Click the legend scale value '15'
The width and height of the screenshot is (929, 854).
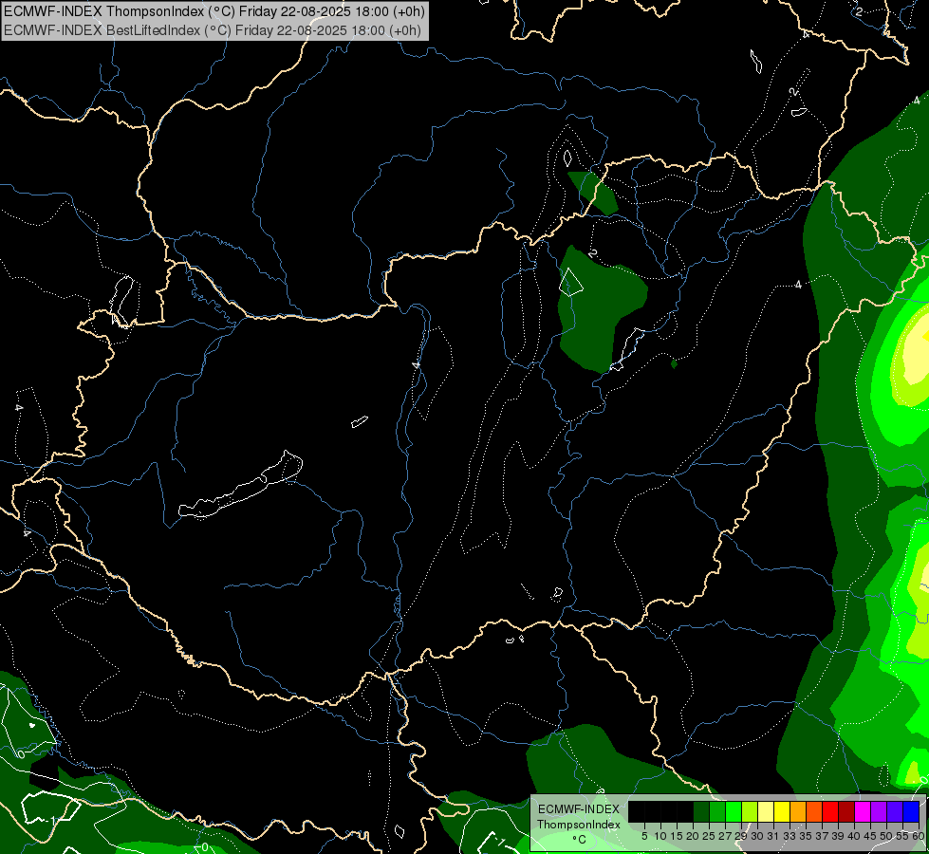[x=677, y=836]
